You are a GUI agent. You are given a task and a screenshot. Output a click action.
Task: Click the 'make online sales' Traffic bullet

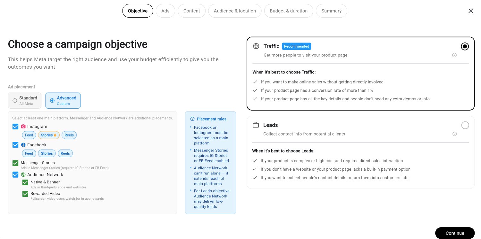click(x=322, y=82)
